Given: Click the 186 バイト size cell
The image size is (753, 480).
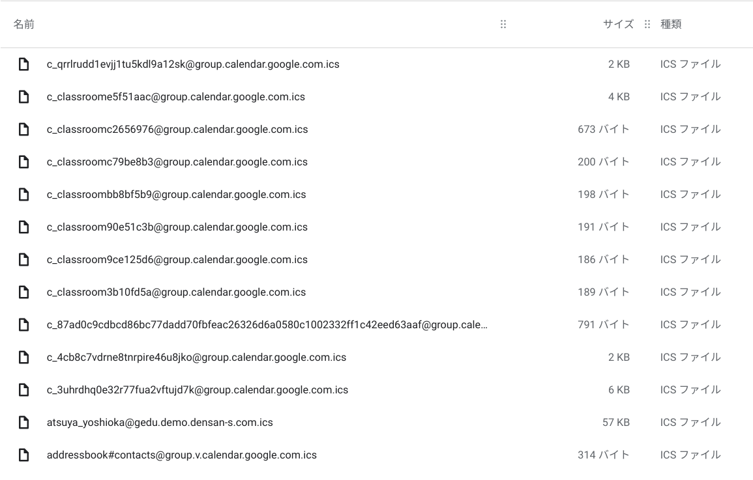Looking at the screenshot, I should (604, 260).
